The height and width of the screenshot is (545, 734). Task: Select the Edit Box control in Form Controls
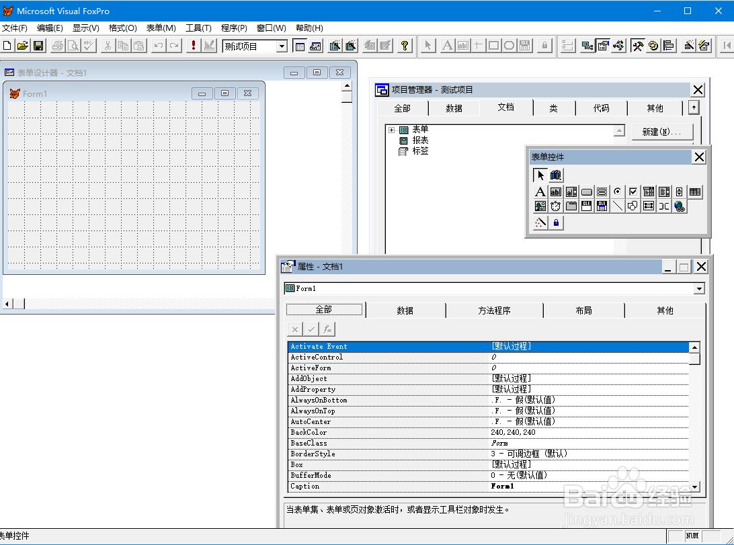(x=571, y=192)
